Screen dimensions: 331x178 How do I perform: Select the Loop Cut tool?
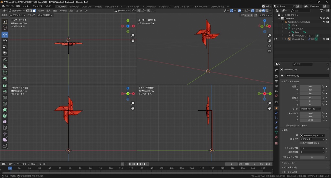click(5, 98)
